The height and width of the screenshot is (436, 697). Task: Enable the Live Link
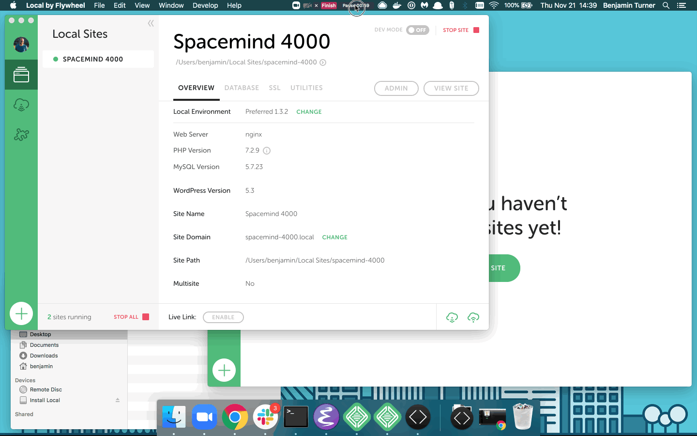point(223,317)
